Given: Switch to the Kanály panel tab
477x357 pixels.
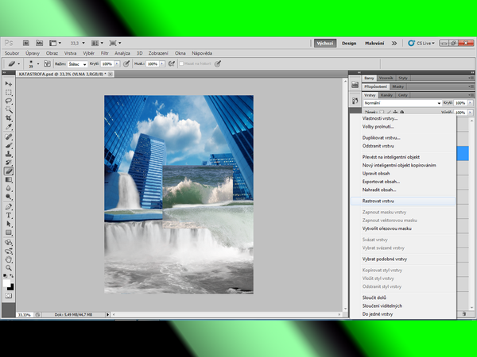Looking at the screenshot, I should pyautogui.click(x=387, y=94).
